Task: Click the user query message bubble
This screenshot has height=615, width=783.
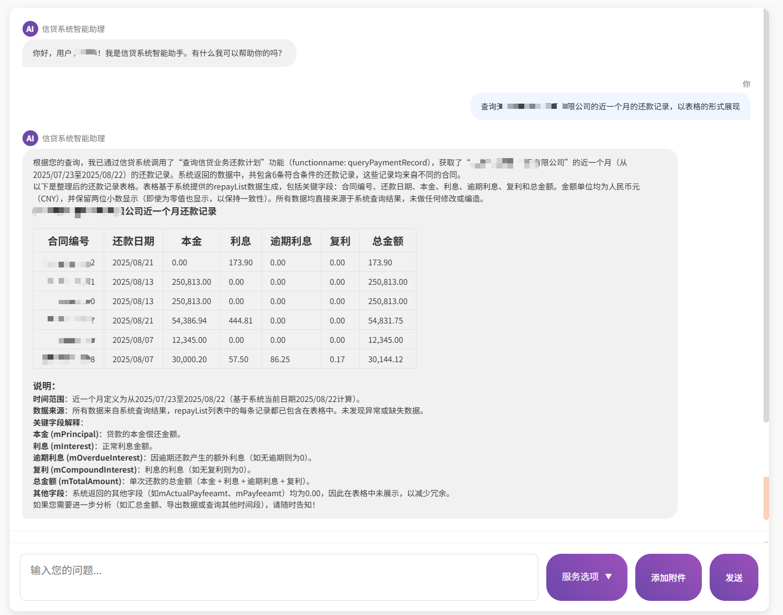Action: click(x=610, y=106)
